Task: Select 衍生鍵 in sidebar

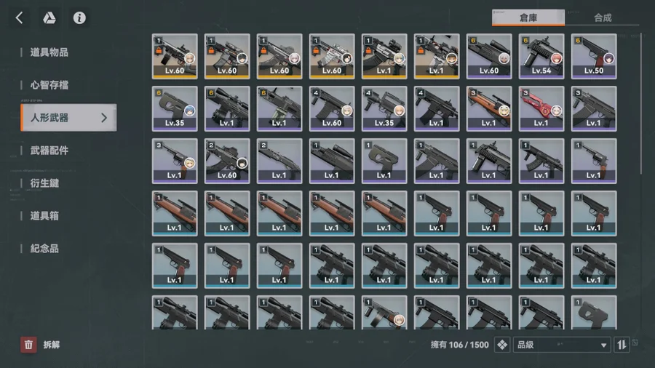Action: click(x=44, y=183)
